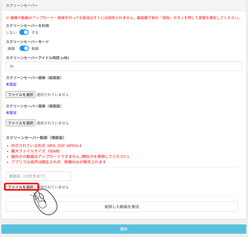248x237 pixels.
Task: Select the 画像 mode label
Action: pyautogui.click(x=11, y=48)
